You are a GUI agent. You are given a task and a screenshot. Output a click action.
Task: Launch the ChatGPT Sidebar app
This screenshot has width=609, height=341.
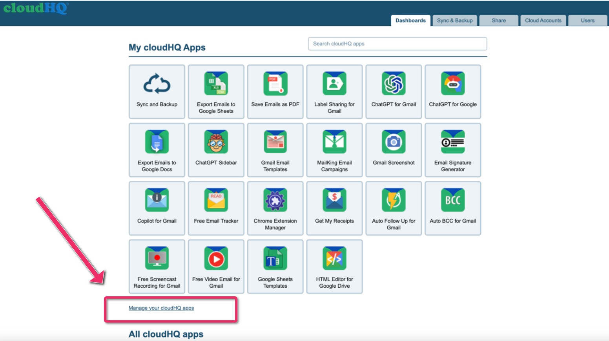216,150
